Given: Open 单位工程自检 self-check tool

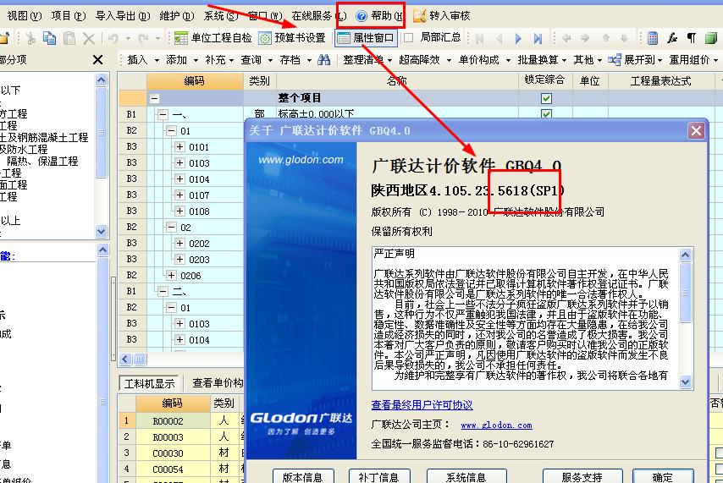Looking at the screenshot, I should pos(213,38).
